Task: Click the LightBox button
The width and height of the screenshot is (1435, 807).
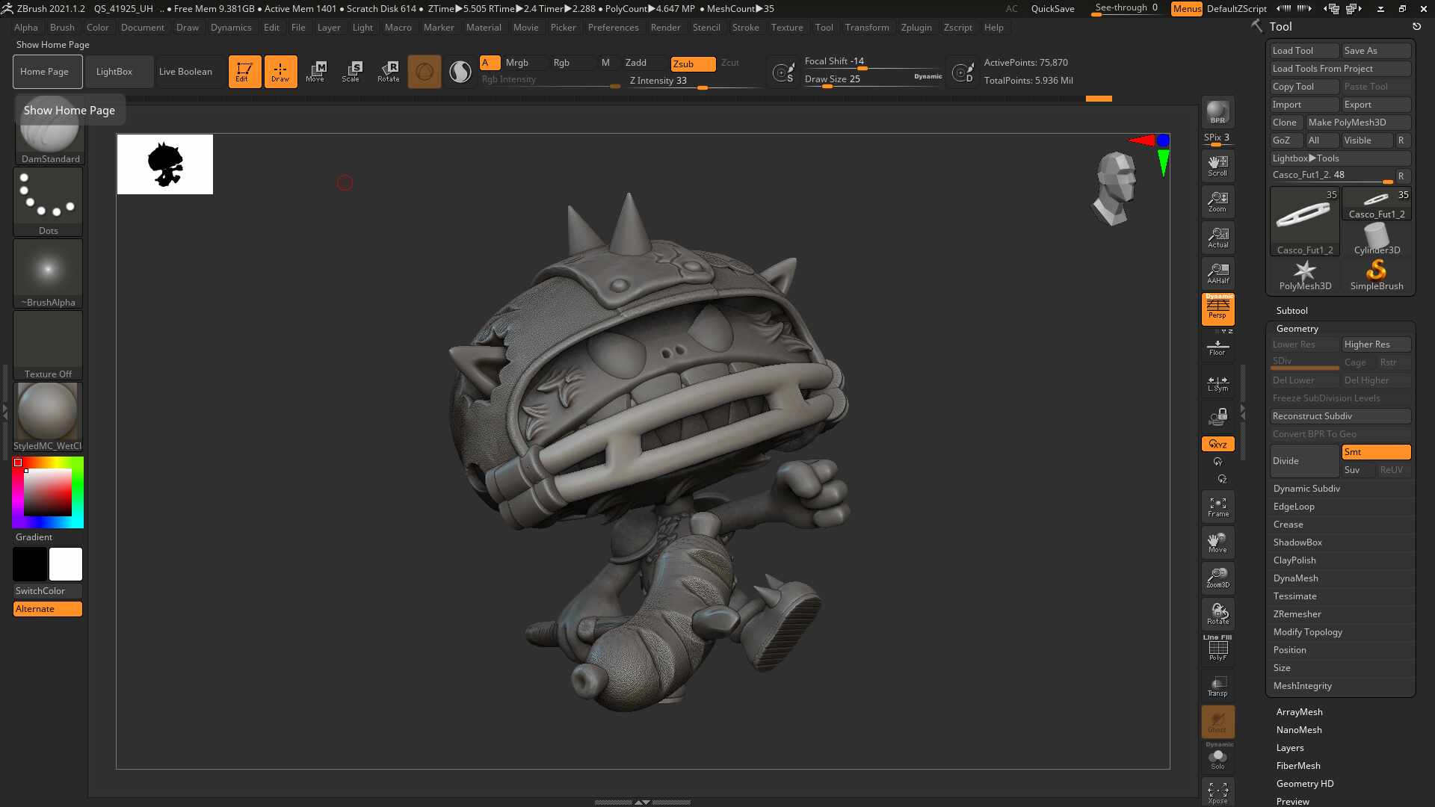Action: click(x=114, y=72)
